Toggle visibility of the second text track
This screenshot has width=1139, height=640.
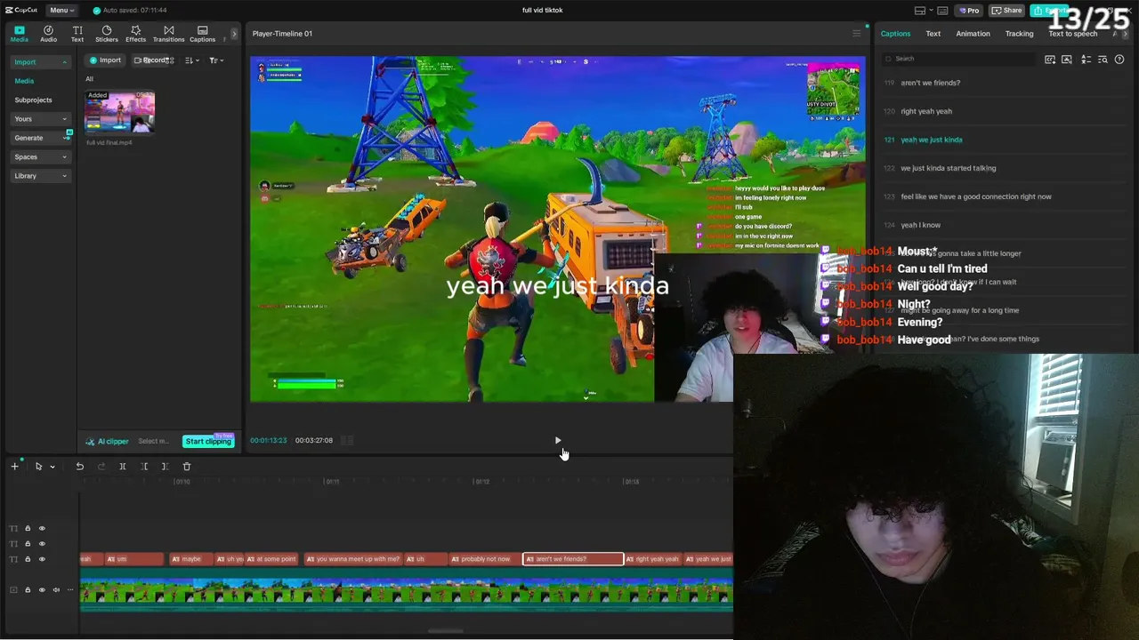pyautogui.click(x=42, y=544)
